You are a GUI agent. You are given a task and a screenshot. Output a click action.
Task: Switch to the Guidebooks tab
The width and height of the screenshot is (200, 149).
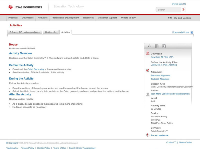pos(50,32)
